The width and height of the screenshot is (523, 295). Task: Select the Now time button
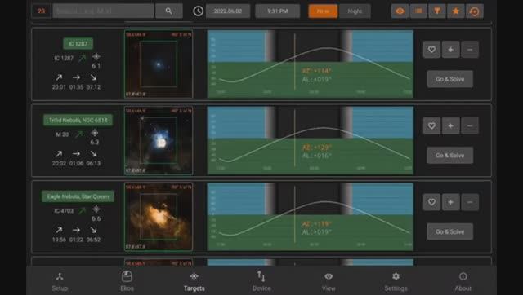click(323, 11)
